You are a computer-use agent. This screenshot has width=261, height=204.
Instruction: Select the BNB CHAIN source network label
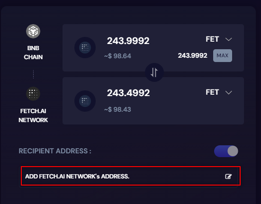coord(33,53)
